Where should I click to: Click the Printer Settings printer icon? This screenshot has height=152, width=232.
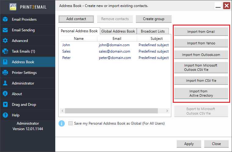coord(5,72)
